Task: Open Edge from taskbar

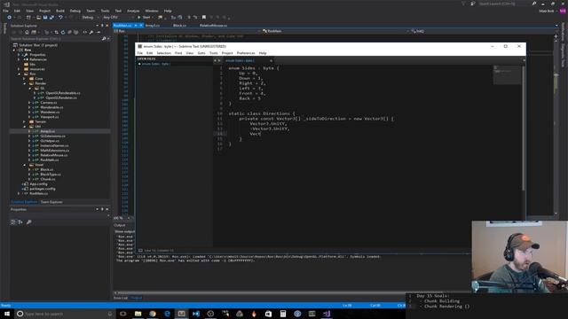Action: pos(167,314)
